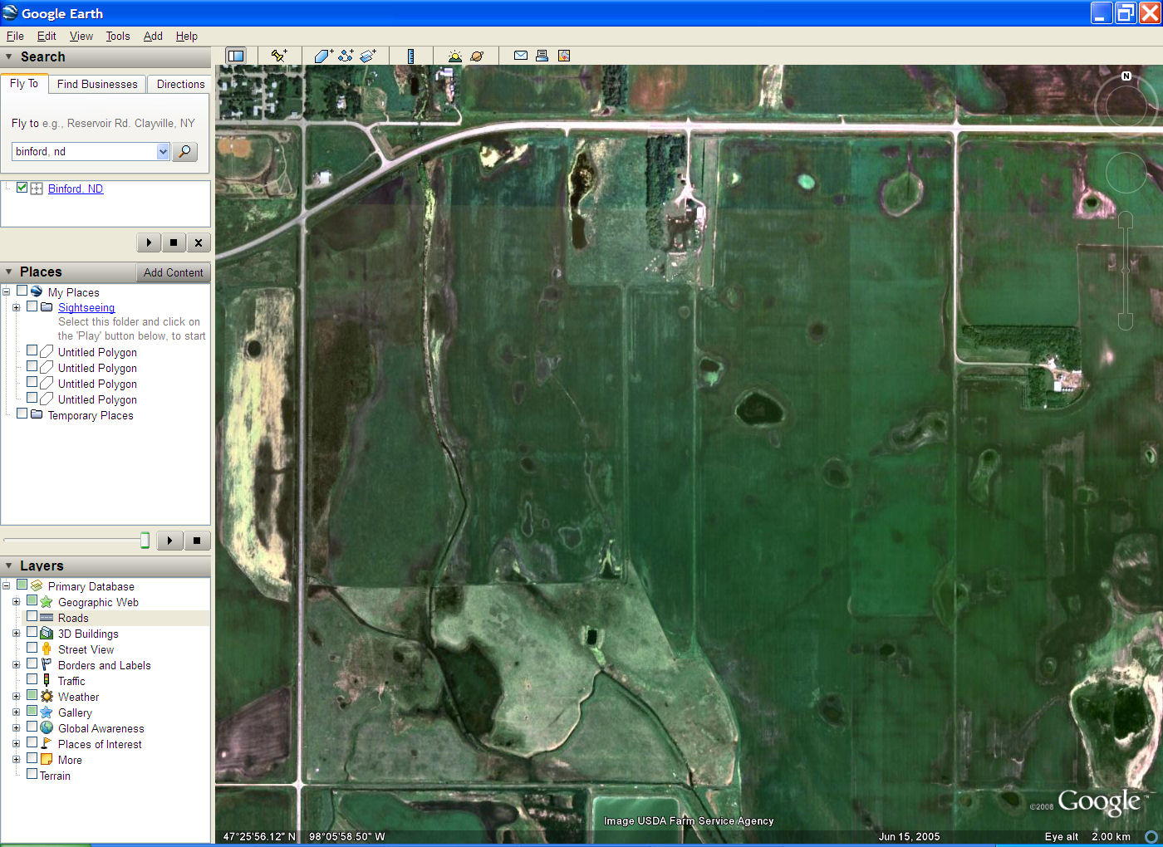The width and height of the screenshot is (1163, 847).
Task: Select the Primary Database tree item
Action: [x=91, y=586]
